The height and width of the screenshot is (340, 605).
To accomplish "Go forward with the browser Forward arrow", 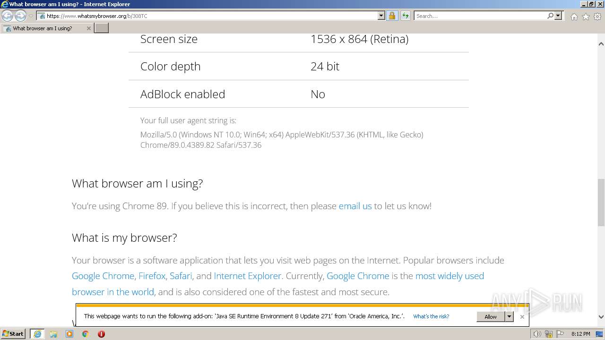I will point(20,16).
